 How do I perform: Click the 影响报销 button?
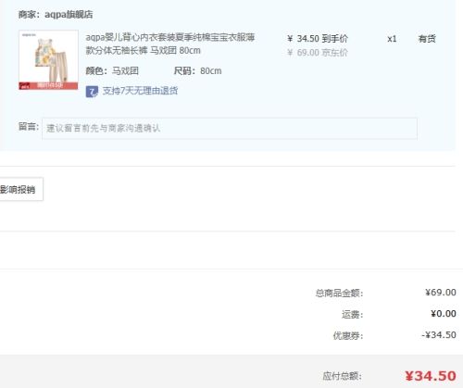(19, 189)
